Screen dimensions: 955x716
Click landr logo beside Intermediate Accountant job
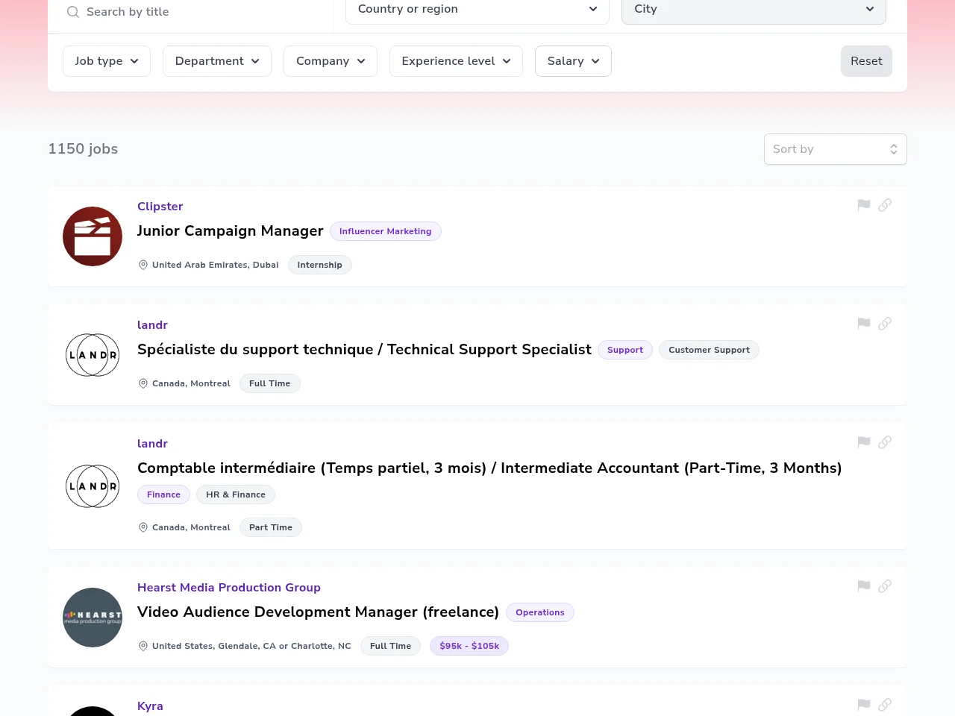pos(93,486)
